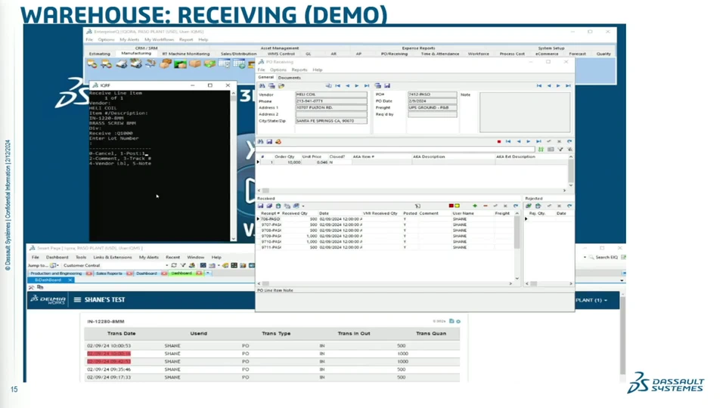The width and height of the screenshot is (726, 408).
Task: Click the refresh icon in the Received toolbar
Action: 515,206
